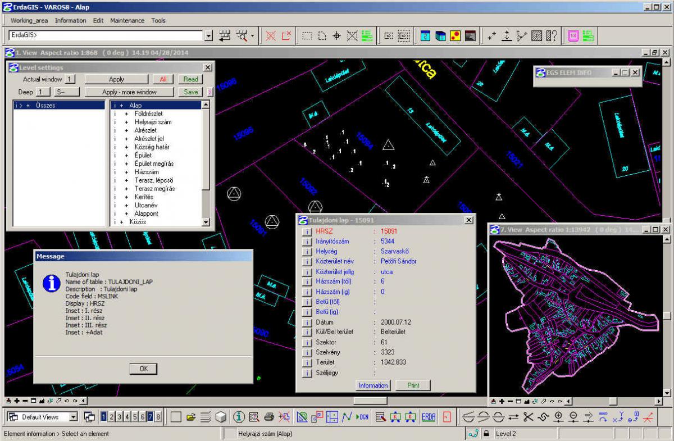Click the ERDA icon in bottom toolbar

pyautogui.click(x=429, y=417)
